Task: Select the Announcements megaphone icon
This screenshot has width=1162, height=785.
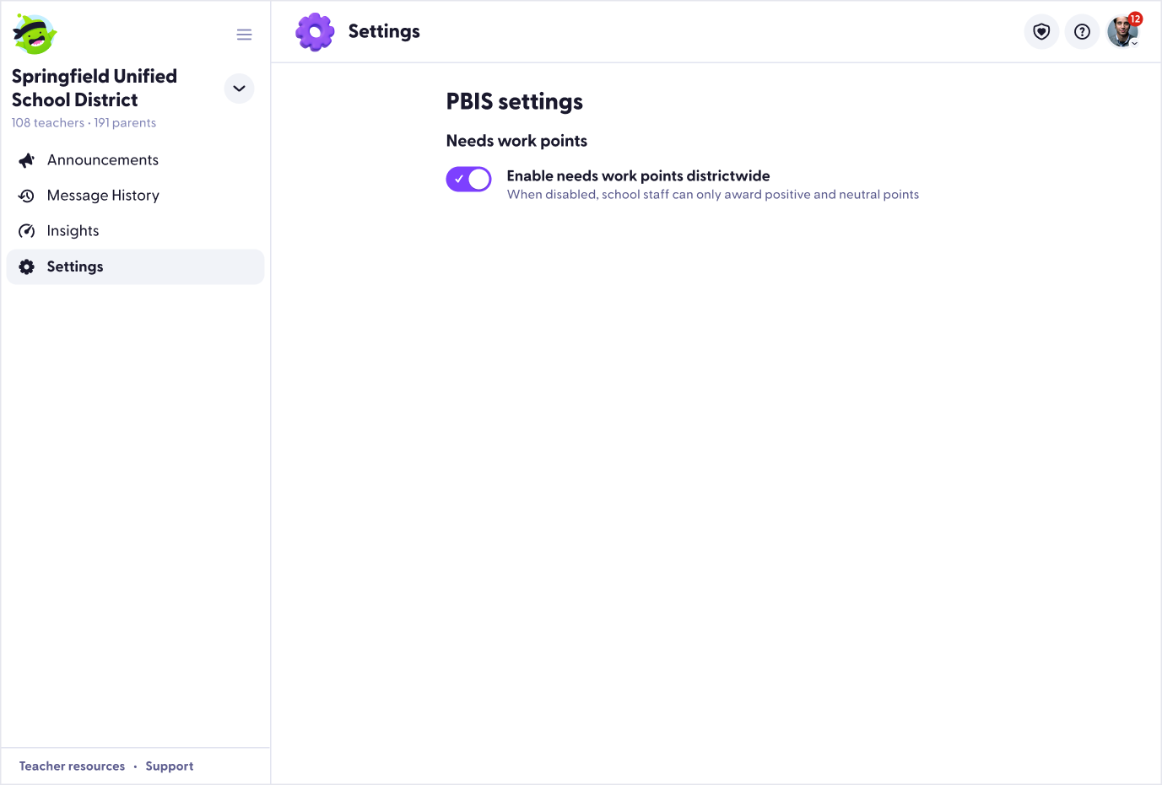Action: (x=26, y=159)
